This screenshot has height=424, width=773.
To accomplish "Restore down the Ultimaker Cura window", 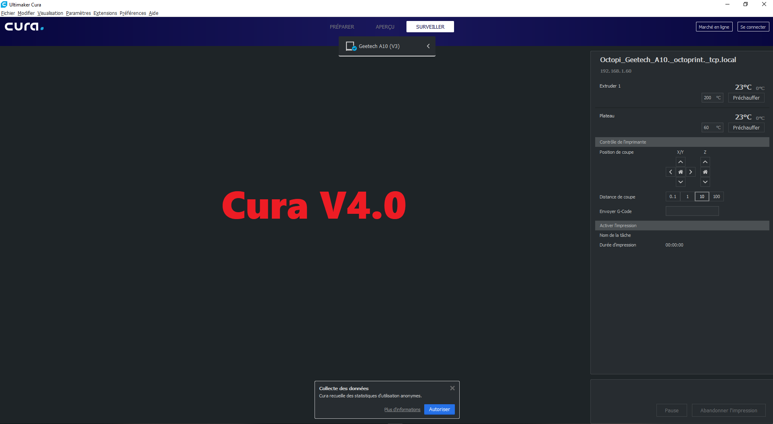I will (746, 4).
